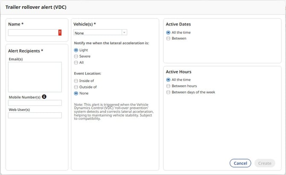Click the red error icon in Name field
Image resolution: width=286 pixels, height=175 pixels.
60,32
